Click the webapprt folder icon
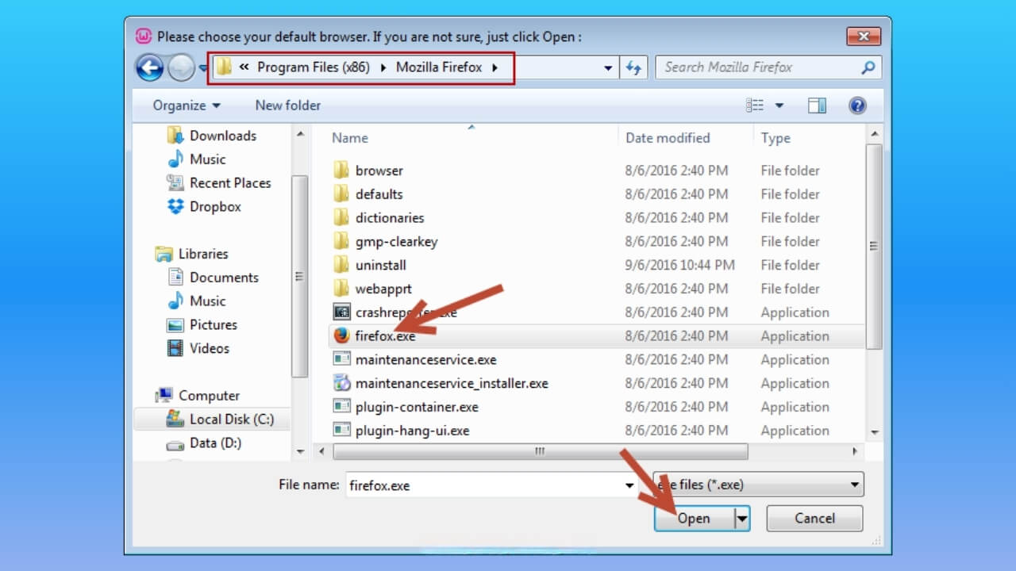 [341, 289]
